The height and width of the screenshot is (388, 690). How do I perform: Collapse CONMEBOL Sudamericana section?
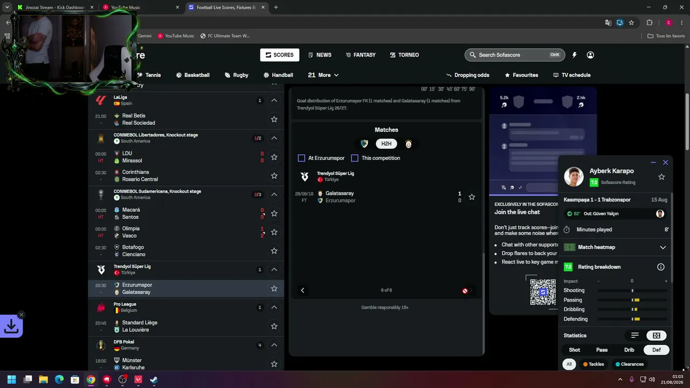click(274, 194)
